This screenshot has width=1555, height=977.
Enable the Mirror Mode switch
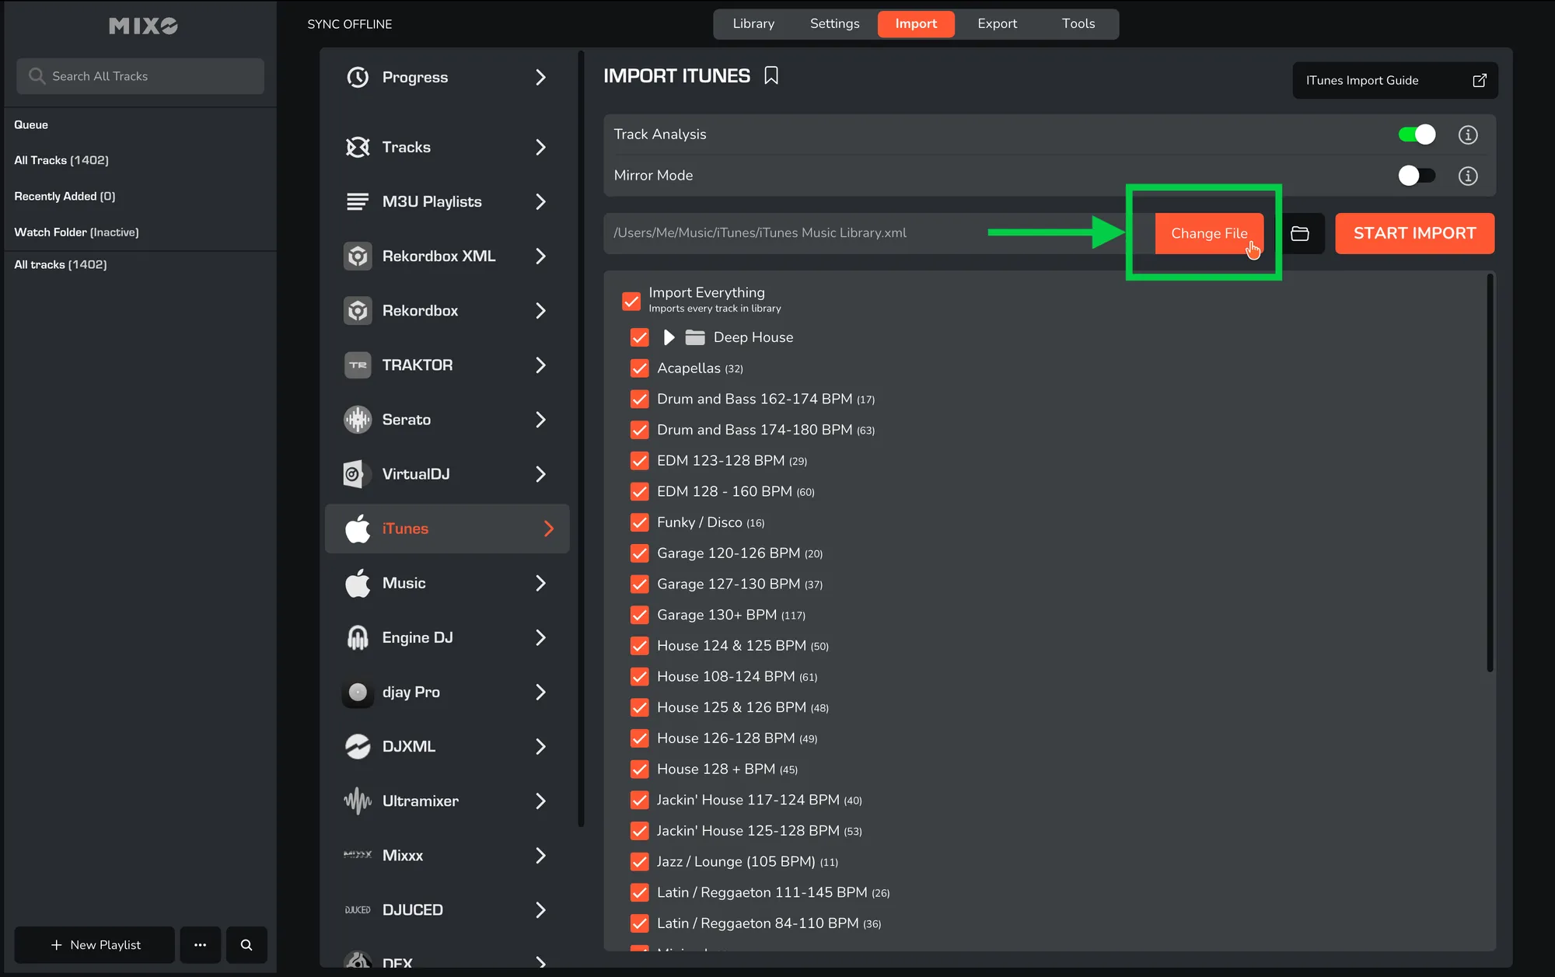[1417, 176]
